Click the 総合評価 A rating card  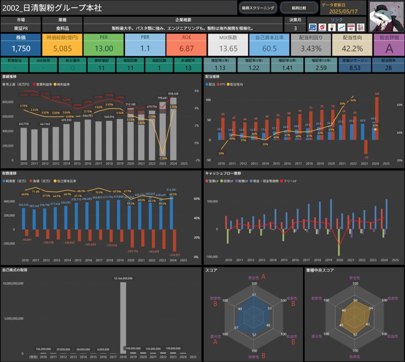pyautogui.click(x=389, y=45)
